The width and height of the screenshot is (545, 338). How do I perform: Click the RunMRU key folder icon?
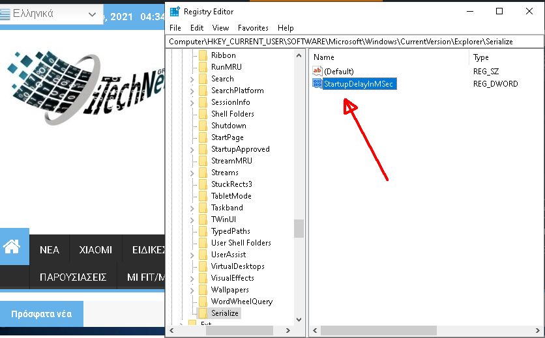(203, 67)
